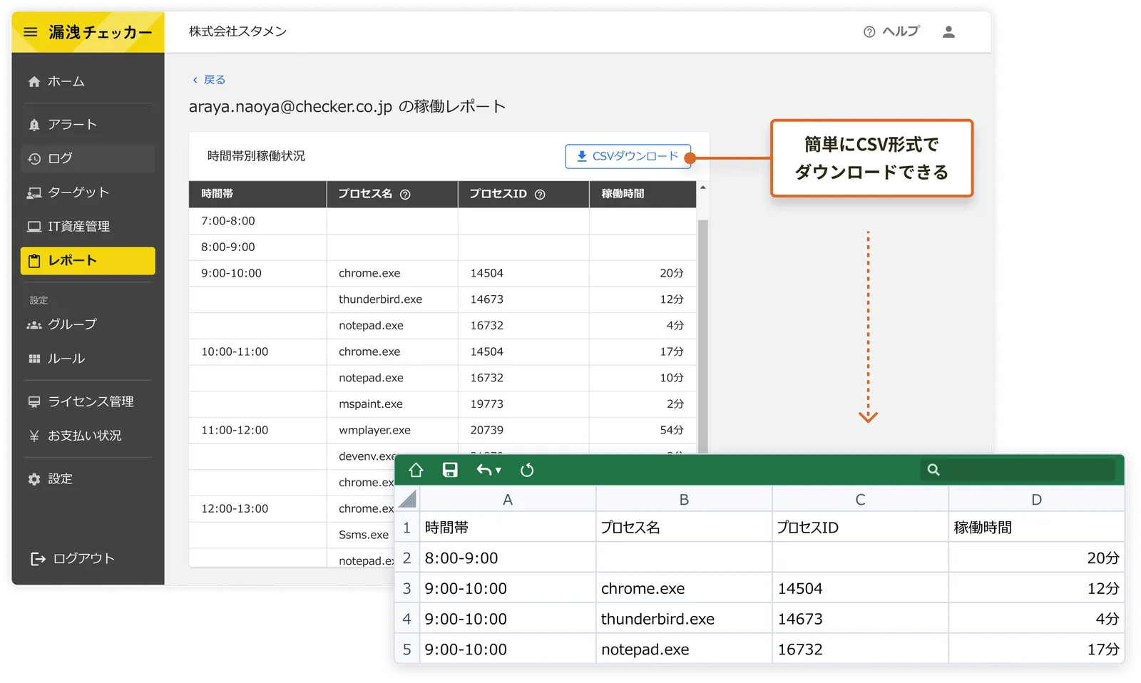Screen dimensions: 1141x683
Task: Open ログ menu item
Action: (88, 159)
